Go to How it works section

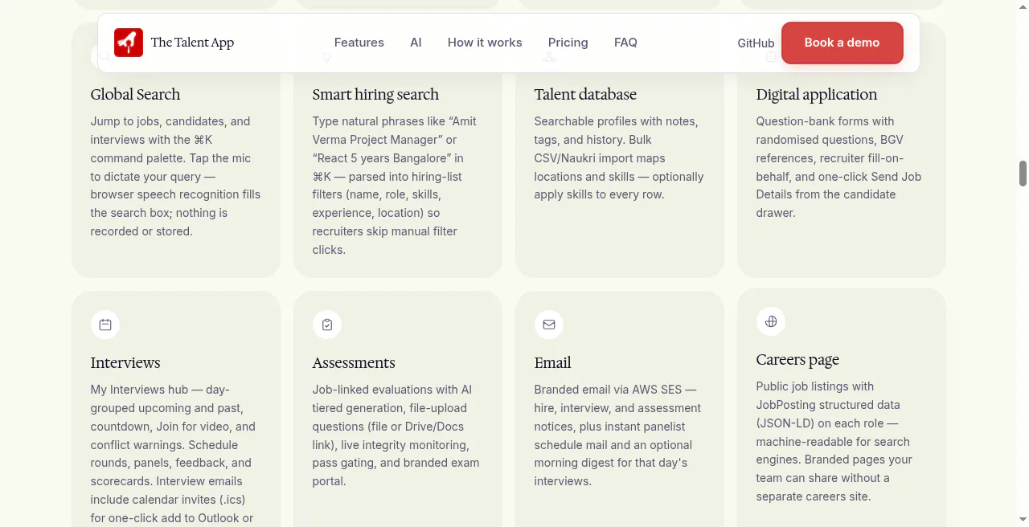485,43
